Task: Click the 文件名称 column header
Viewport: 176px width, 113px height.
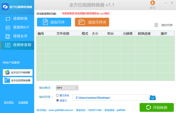Action: coord(63,34)
